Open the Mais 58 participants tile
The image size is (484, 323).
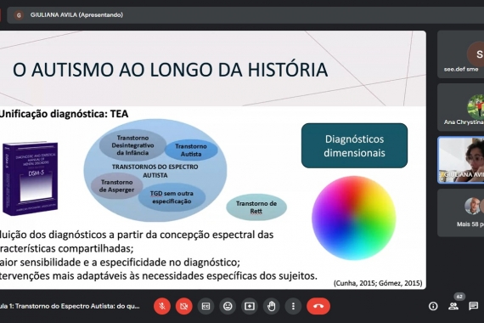(x=461, y=213)
